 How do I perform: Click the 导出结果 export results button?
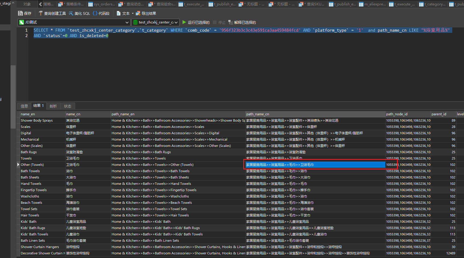coord(146,13)
